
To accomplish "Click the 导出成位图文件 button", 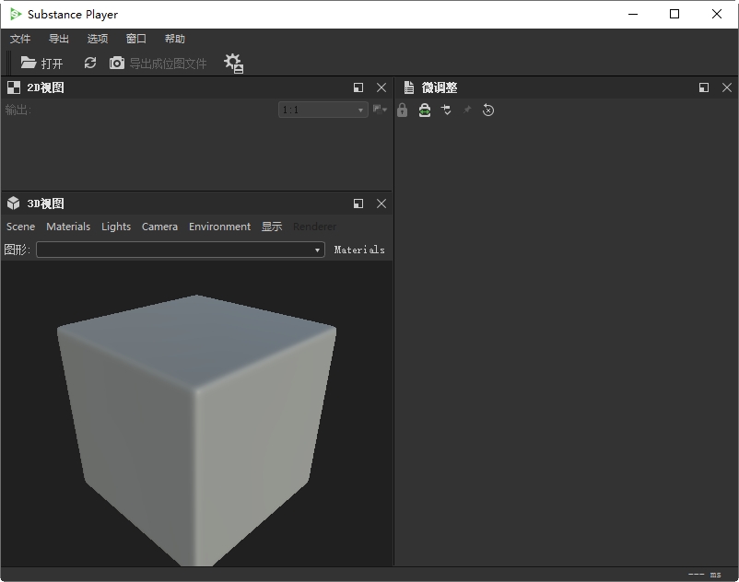I will pos(158,64).
